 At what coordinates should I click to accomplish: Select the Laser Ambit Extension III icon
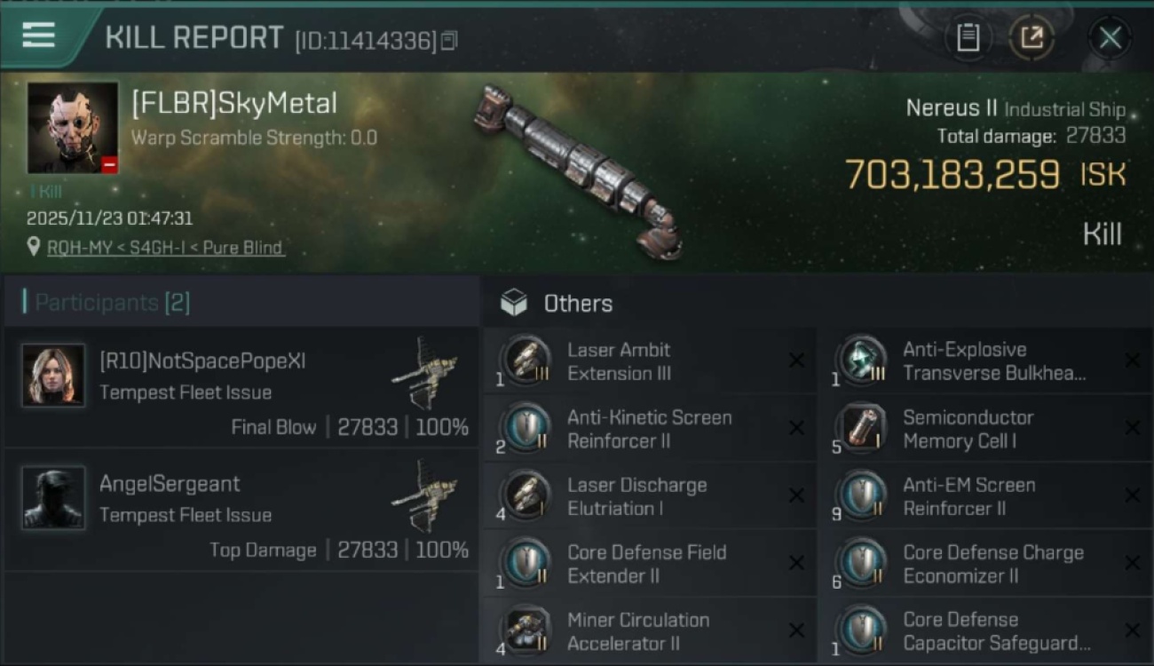(526, 361)
